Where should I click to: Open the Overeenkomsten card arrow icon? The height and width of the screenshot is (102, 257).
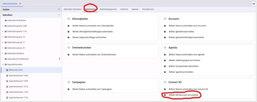coord(68,48)
